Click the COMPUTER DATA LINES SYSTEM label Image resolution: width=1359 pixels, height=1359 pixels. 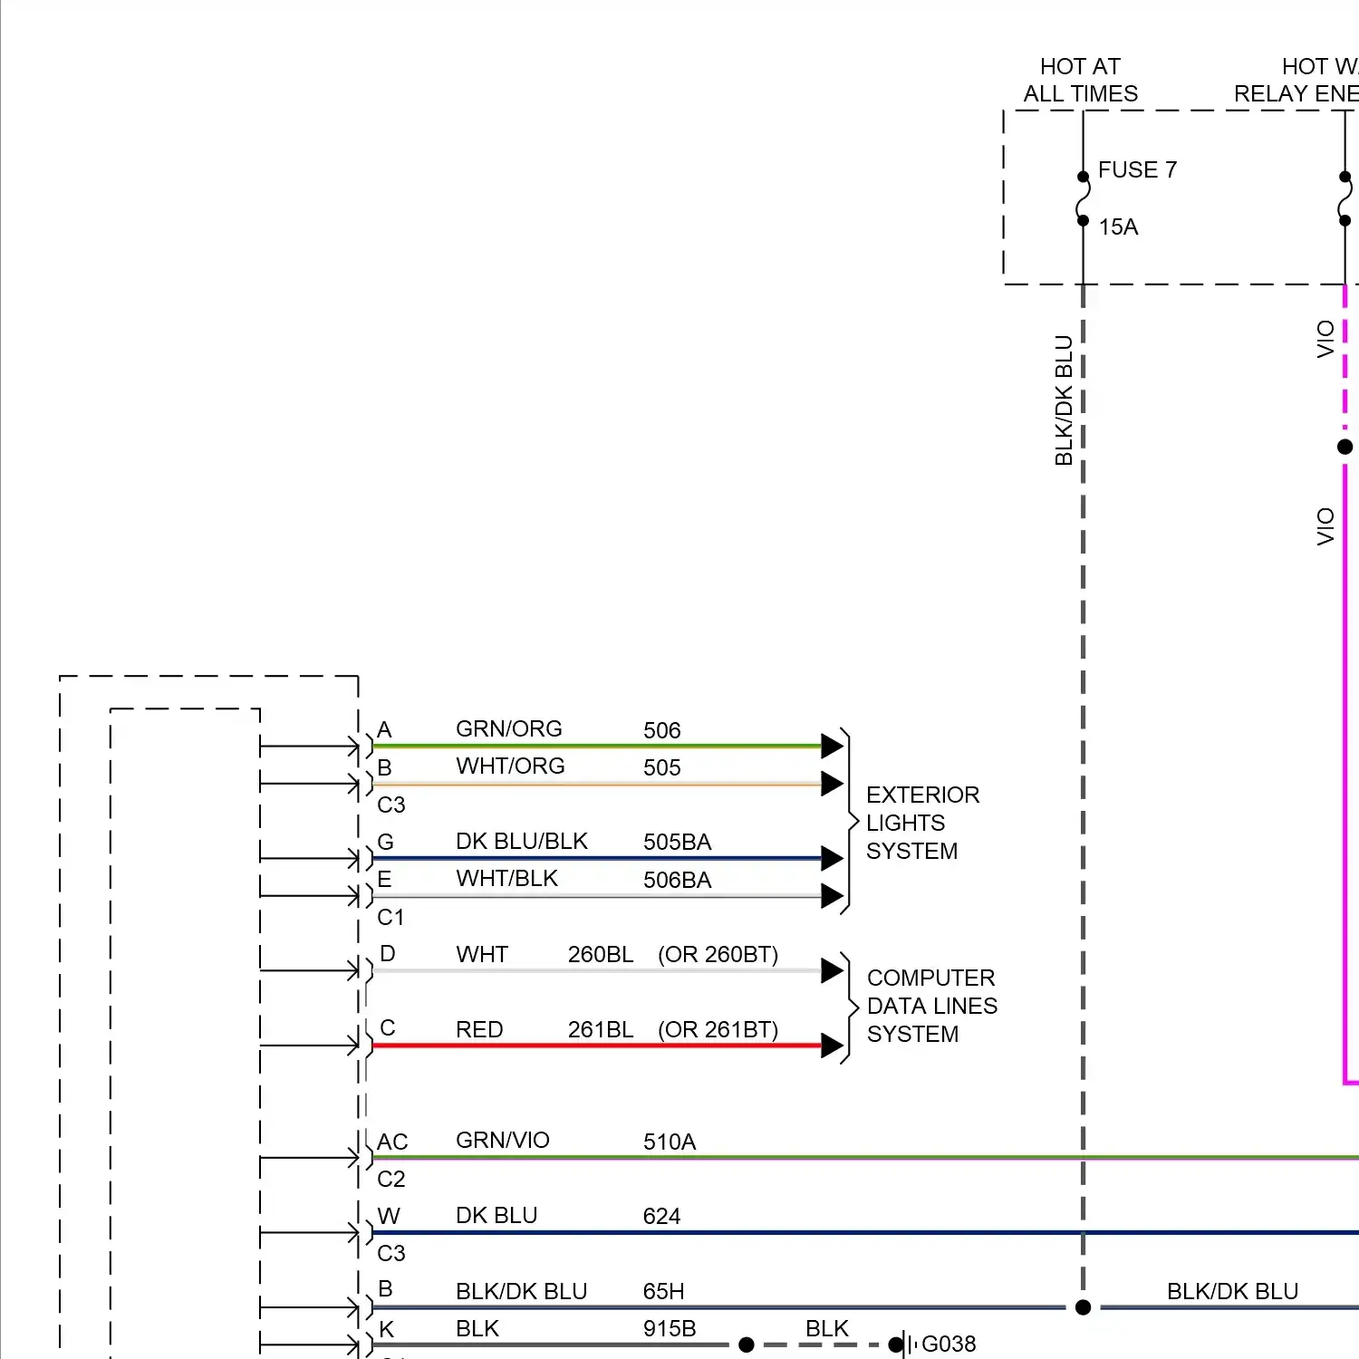[931, 1006]
